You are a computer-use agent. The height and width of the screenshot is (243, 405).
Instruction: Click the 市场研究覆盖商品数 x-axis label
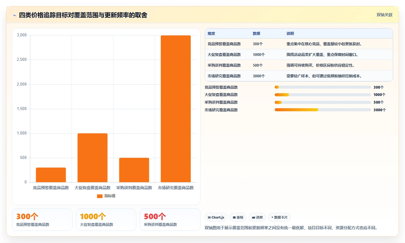(176, 188)
